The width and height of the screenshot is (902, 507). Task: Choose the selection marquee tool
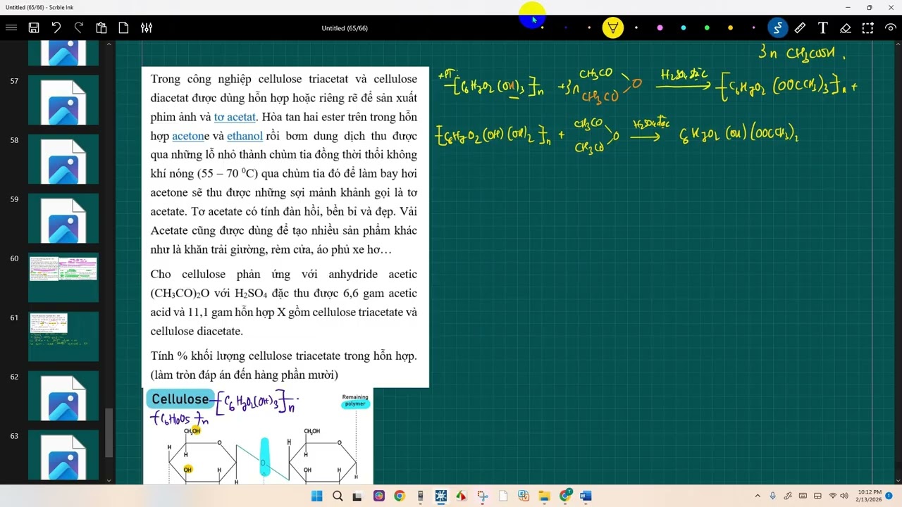tap(868, 28)
